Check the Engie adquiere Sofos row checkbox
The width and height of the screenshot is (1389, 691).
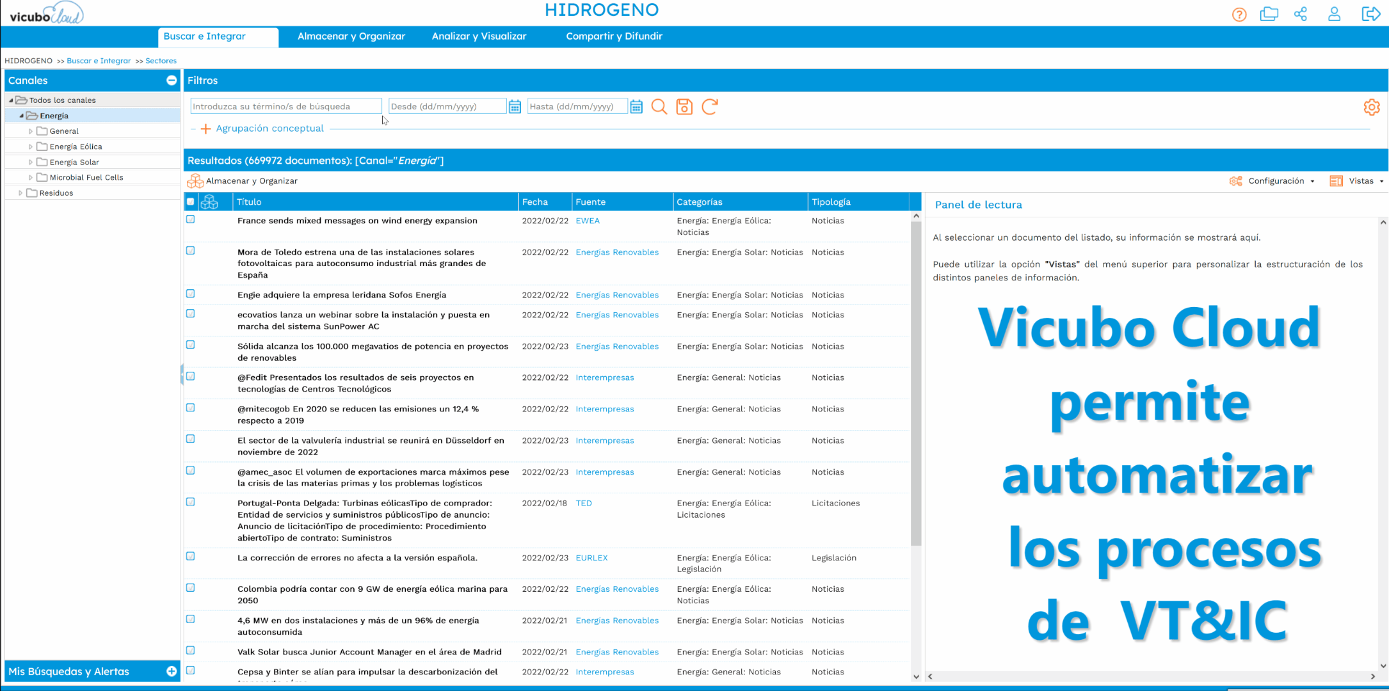pyautogui.click(x=191, y=294)
